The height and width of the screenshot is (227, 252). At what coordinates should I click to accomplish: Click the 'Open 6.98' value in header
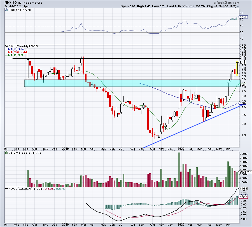point(128,6)
